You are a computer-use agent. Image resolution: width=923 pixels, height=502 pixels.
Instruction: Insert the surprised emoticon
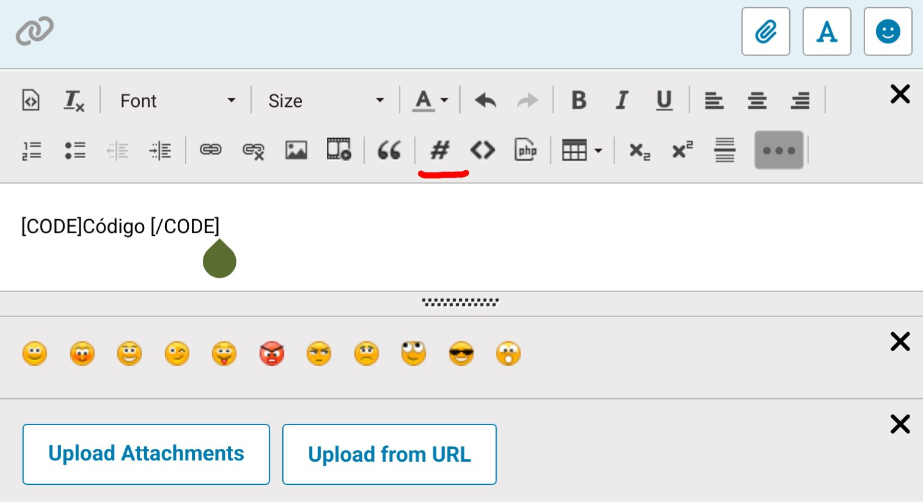(508, 354)
